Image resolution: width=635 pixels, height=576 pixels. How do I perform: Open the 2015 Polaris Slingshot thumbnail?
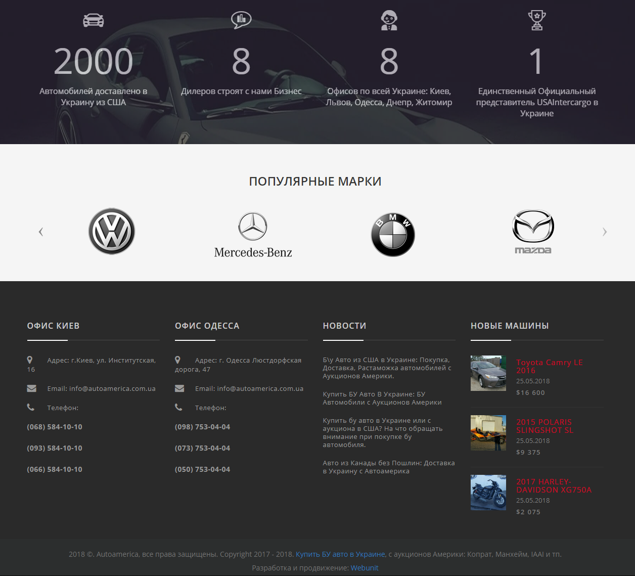[x=488, y=433]
